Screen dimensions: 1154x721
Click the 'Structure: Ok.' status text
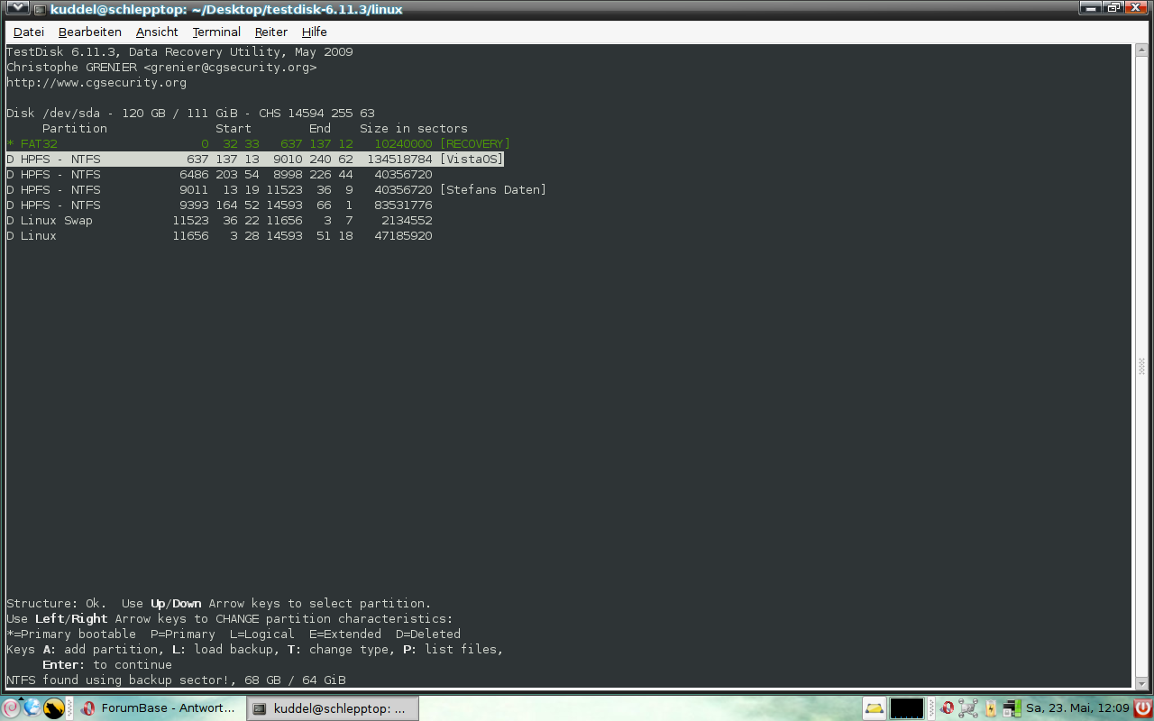[57, 604]
